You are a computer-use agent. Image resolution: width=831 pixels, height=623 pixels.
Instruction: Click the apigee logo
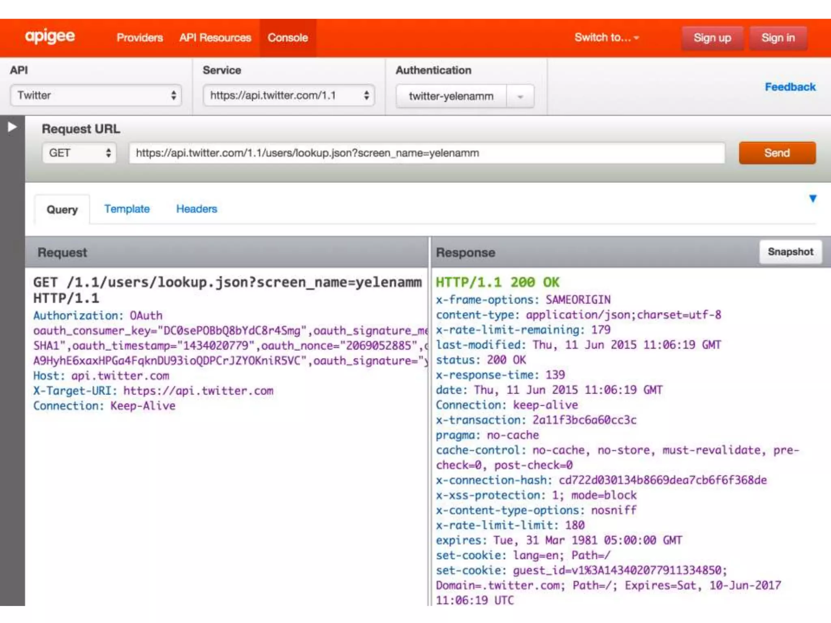(50, 37)
